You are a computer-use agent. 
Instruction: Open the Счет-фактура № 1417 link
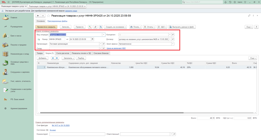coord(61,125)
